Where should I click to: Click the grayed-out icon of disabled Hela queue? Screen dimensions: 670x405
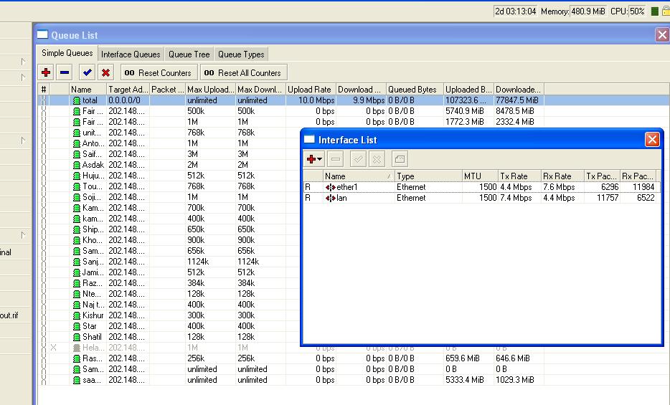pos(76,348)
